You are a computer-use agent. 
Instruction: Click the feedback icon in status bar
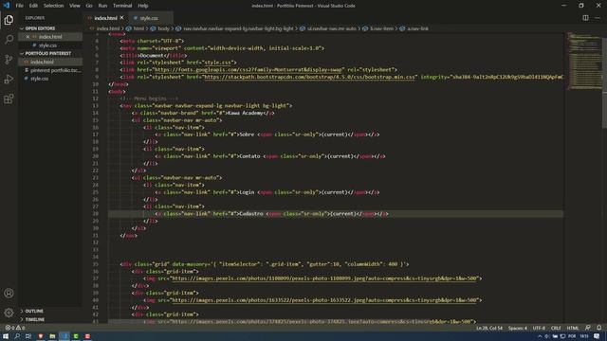click(x=588, y=328)
